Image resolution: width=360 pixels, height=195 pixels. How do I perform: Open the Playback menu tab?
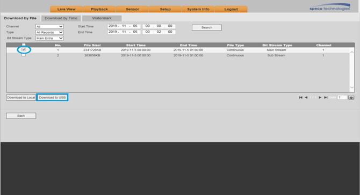tap(99, 9)
